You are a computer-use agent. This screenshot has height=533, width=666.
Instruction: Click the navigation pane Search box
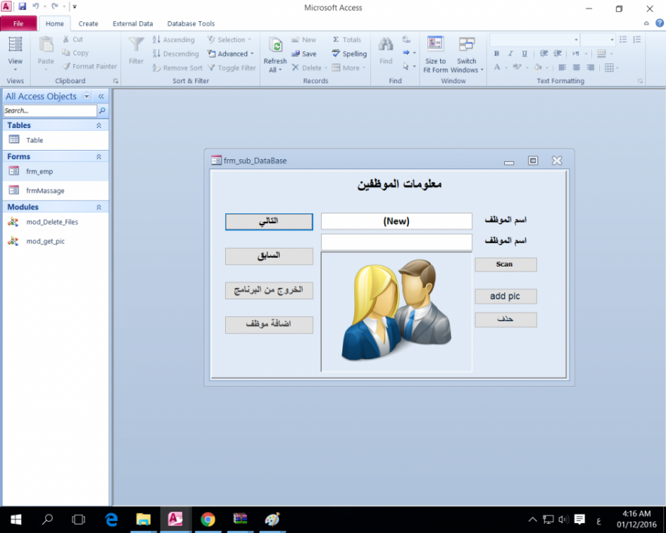50,111
